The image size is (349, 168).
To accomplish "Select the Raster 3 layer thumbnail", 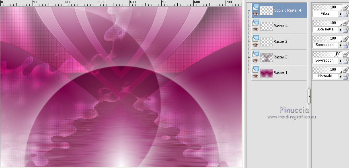I will click(x=267, y=42).
